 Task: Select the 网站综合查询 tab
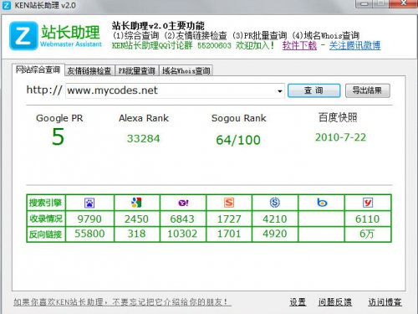click(38, 69)
